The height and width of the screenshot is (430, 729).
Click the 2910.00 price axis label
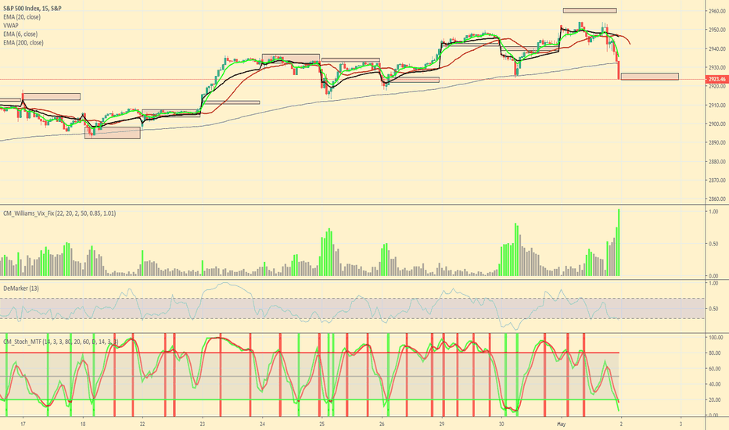coord(717,105)
